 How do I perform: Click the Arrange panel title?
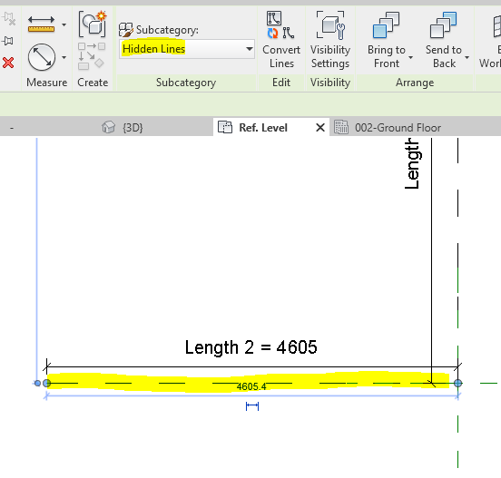pos(415,83)
